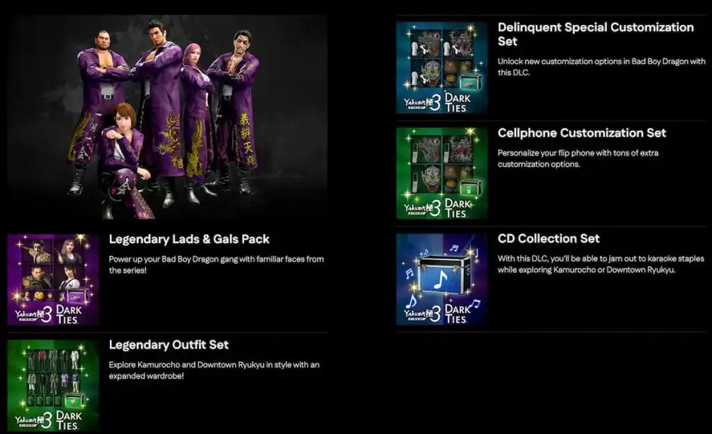
Task: Open the CD Collection Set heading
Action: click(549, 239)
